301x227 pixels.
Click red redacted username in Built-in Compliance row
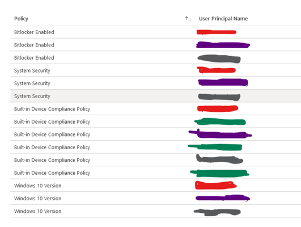pos(218,108)
